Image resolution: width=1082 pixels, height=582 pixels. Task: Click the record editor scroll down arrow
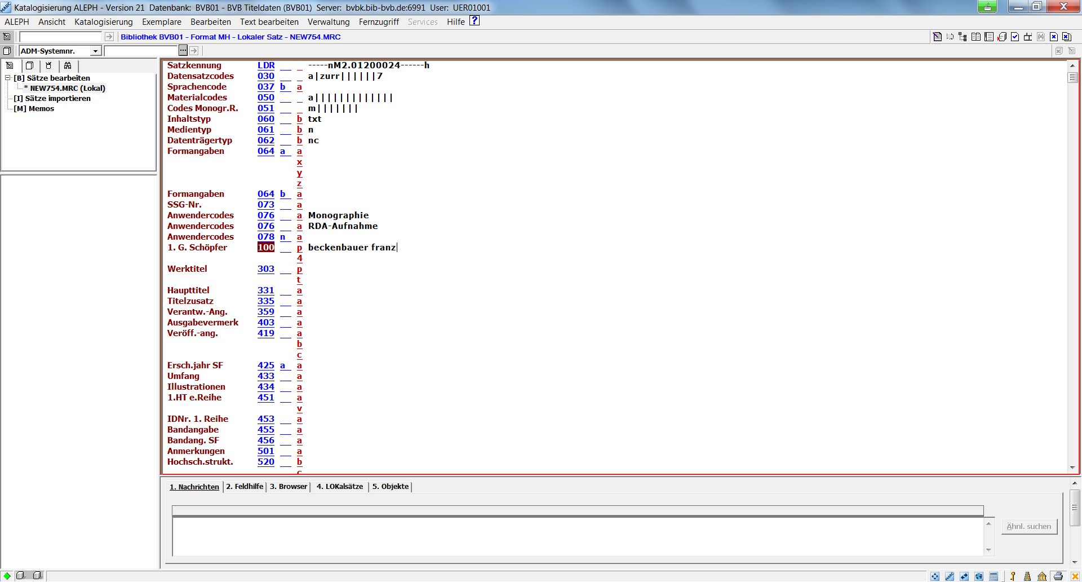coord(1072,468)
